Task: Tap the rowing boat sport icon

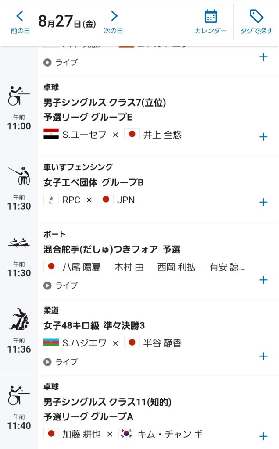Action: (x=19, y=243)
